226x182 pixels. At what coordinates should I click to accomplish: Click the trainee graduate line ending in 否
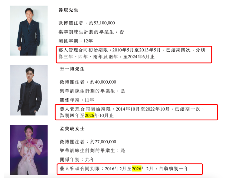(91, 32)
